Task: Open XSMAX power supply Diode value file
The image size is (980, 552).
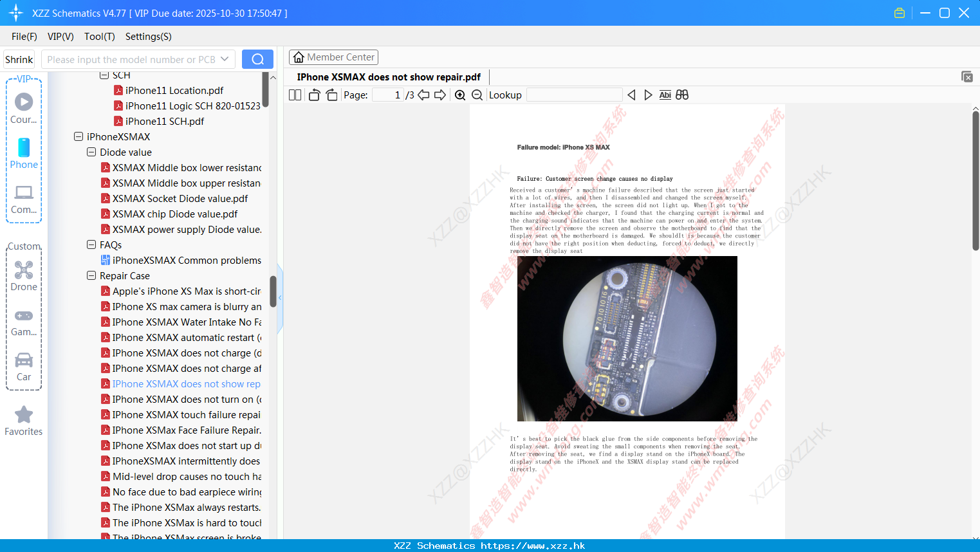Action: click(181, 229)
